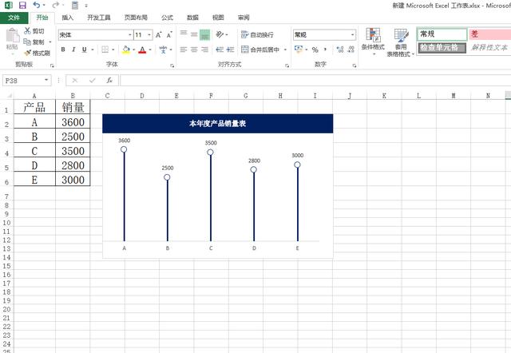Open the Alignment group dialog launcher
This screenshot has height=353, width=511.
(x=287, y=65)
